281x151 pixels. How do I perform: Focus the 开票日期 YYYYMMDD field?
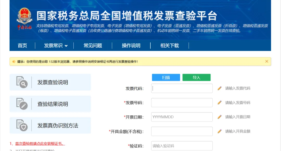point(182,117)
